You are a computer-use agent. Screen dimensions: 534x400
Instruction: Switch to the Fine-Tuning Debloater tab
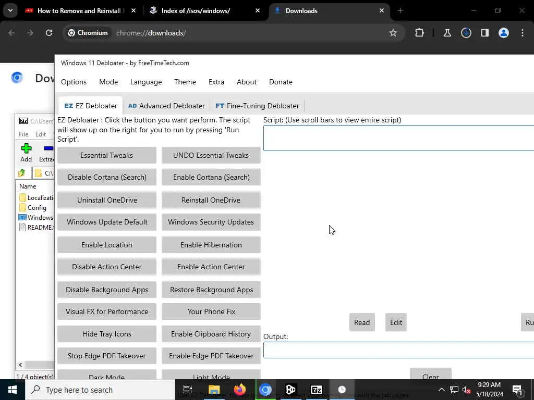257,106
